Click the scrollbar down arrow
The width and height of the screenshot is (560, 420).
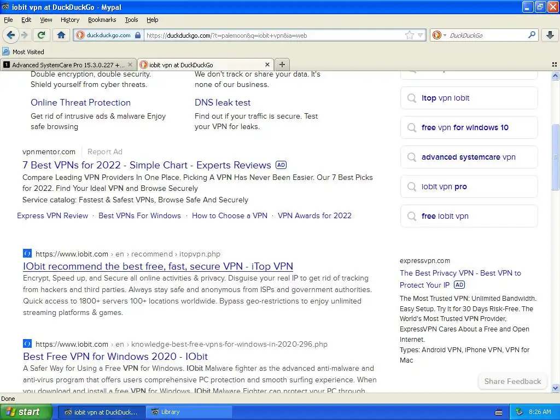(x=555, y=388)
